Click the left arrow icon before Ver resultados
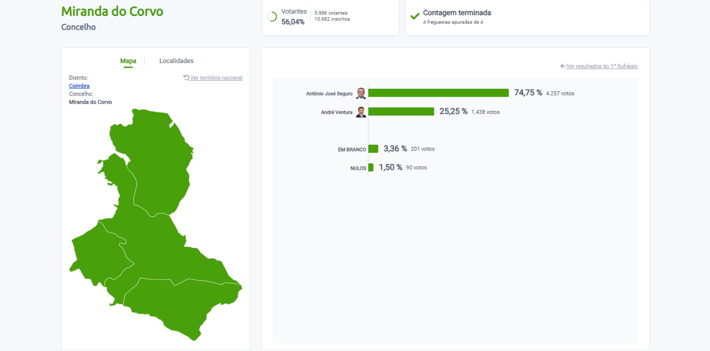 click(563, 66)
